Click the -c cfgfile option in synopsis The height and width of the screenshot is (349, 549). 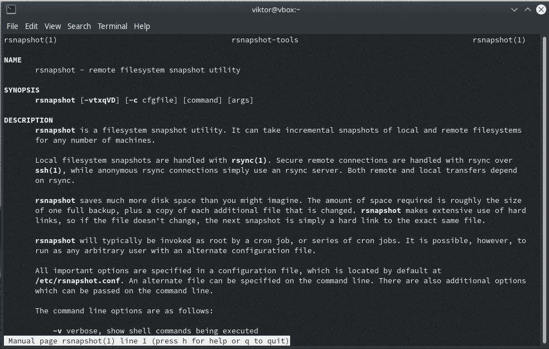pos(151,100)
